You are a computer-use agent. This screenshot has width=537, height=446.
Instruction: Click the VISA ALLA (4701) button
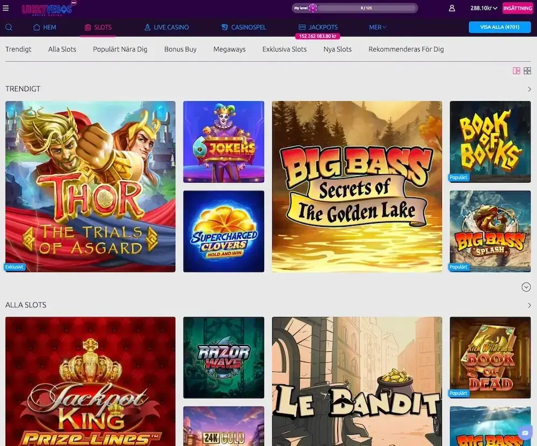tap(500, 26)
